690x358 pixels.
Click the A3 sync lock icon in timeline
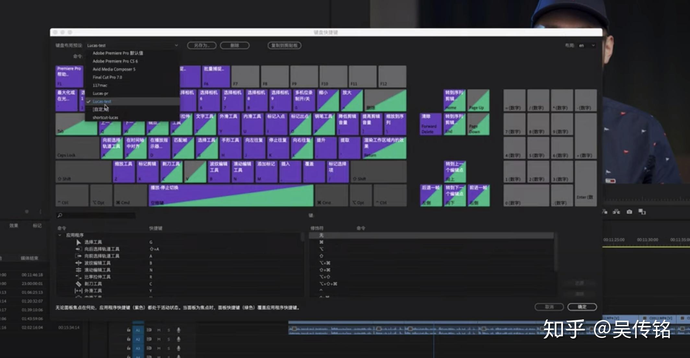pyautogui.click(x=149, y=348)
